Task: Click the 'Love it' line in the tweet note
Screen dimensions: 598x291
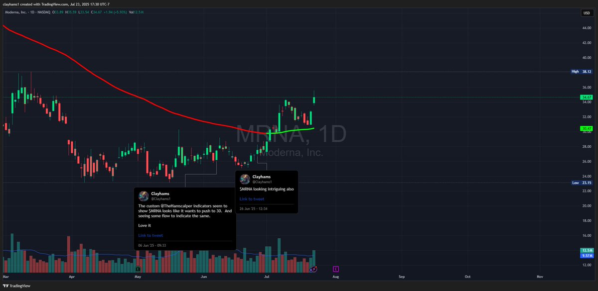Action: [x=145, y=225]
